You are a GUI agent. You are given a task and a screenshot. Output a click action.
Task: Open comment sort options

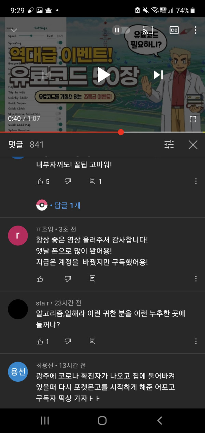tap(169, 145)
